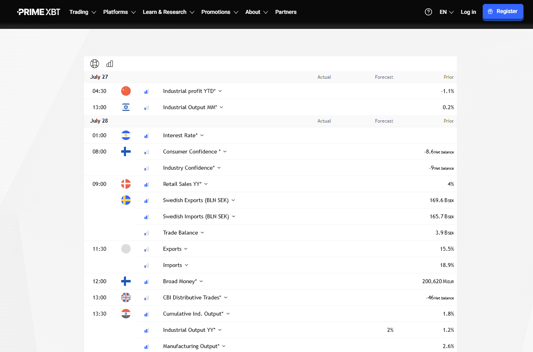Click the Sweden flag icon
The width and height of the screenshot is (533, 352).
tap(126, 200)
